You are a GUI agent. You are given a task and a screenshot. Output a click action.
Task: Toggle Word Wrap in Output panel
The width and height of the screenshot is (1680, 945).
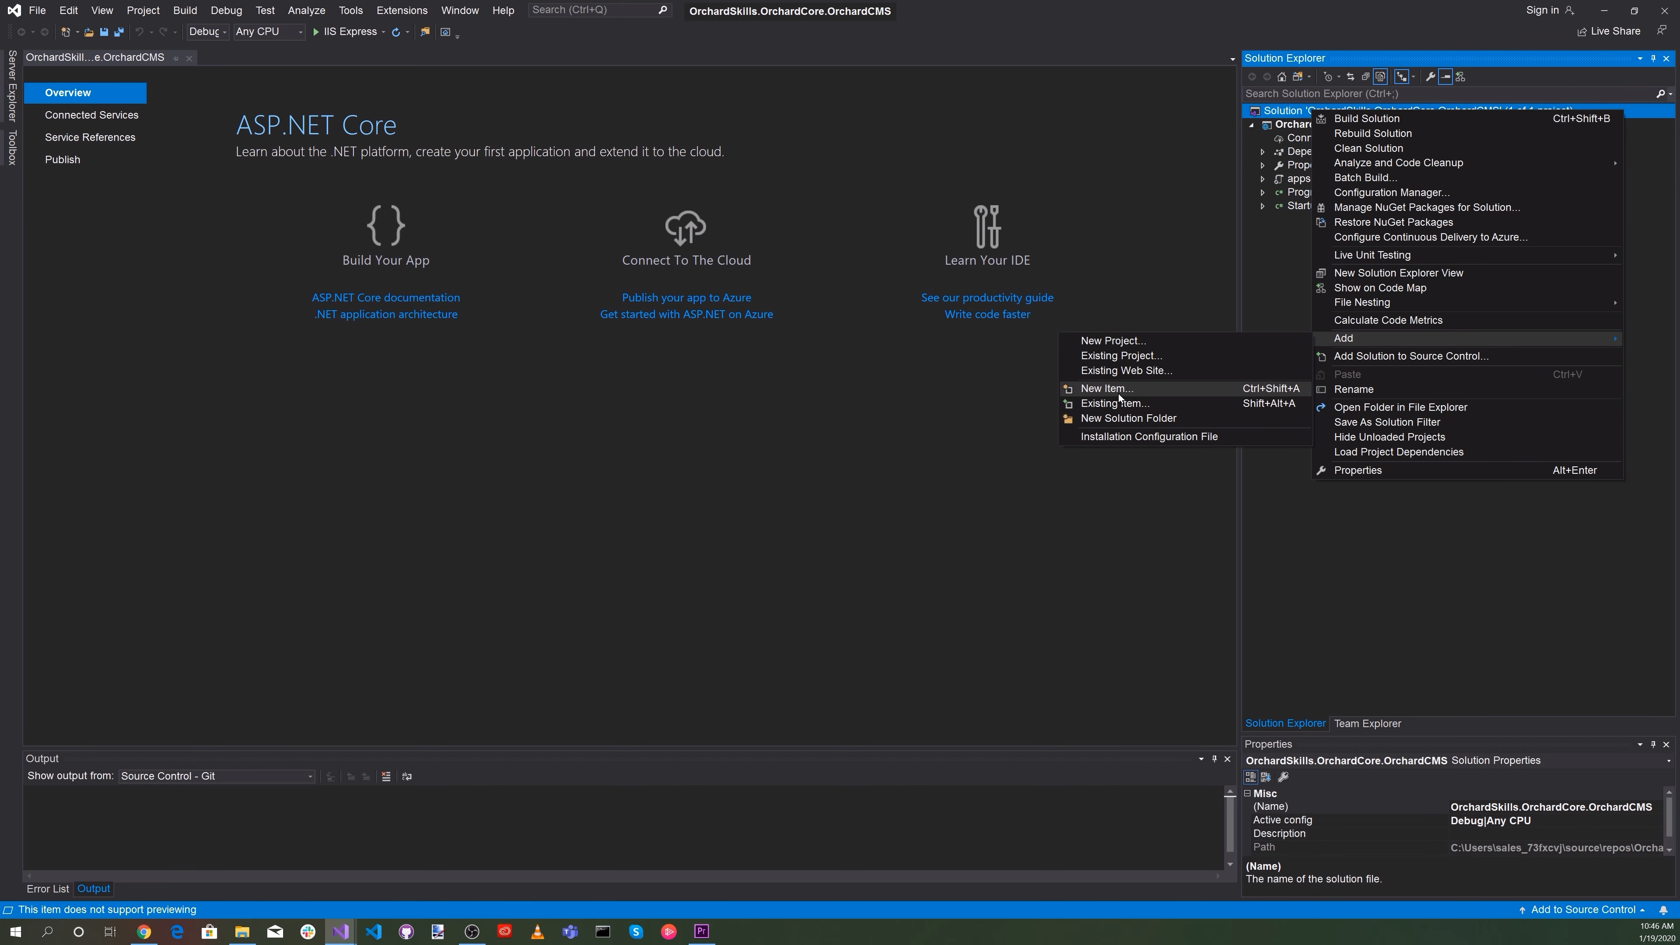click(x=407, y=777)
